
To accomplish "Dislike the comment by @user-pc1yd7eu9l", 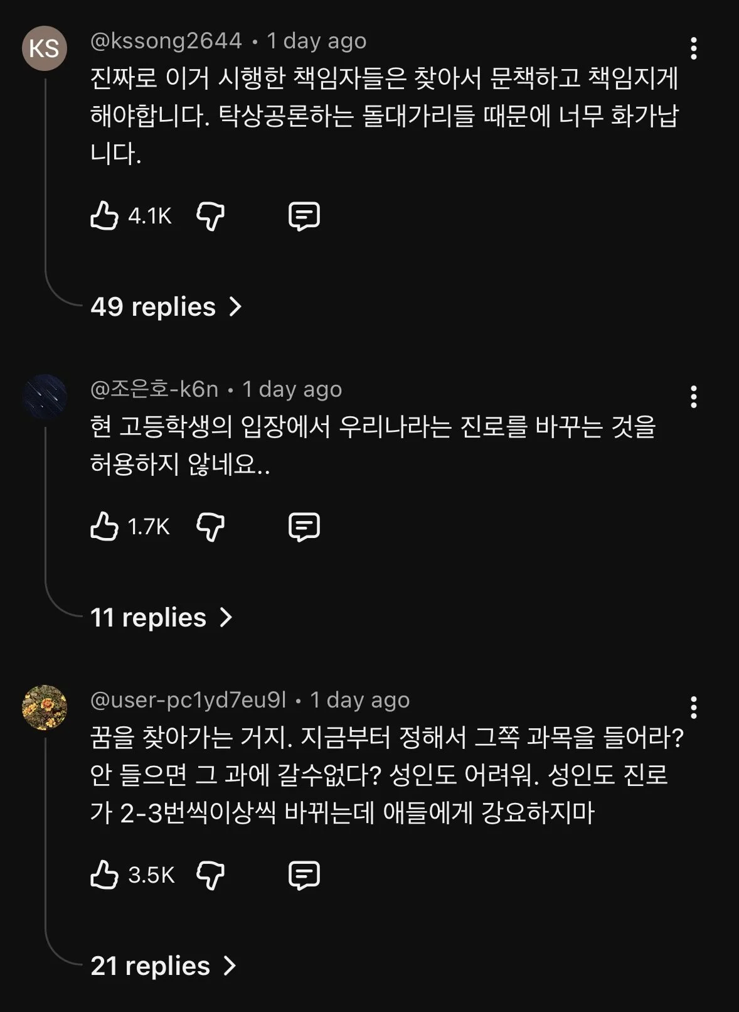I will (210, 875).
